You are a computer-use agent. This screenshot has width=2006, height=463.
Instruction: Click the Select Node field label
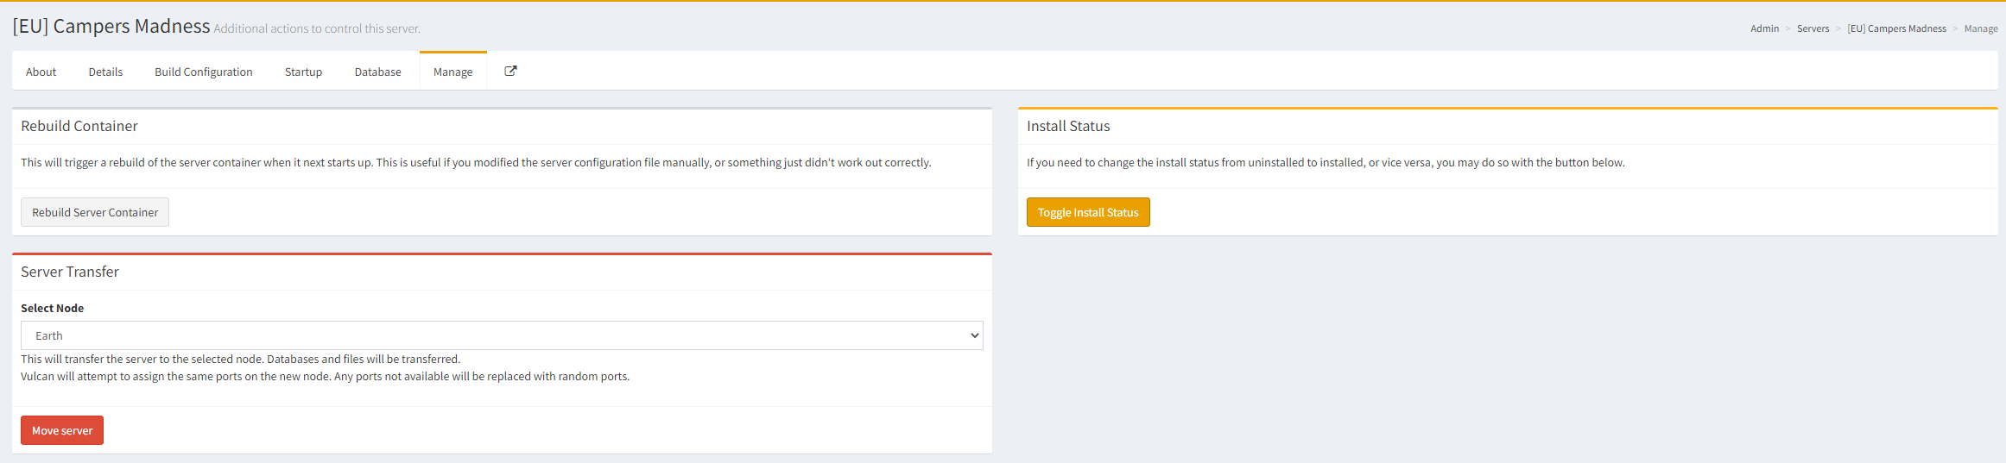53,309
